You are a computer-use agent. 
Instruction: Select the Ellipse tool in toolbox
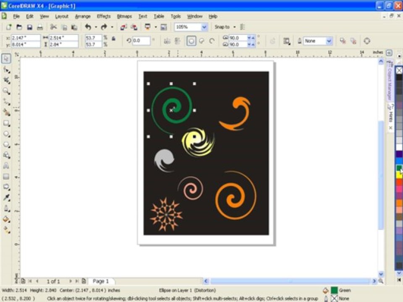pyautogui.click(x=6, y=134)
